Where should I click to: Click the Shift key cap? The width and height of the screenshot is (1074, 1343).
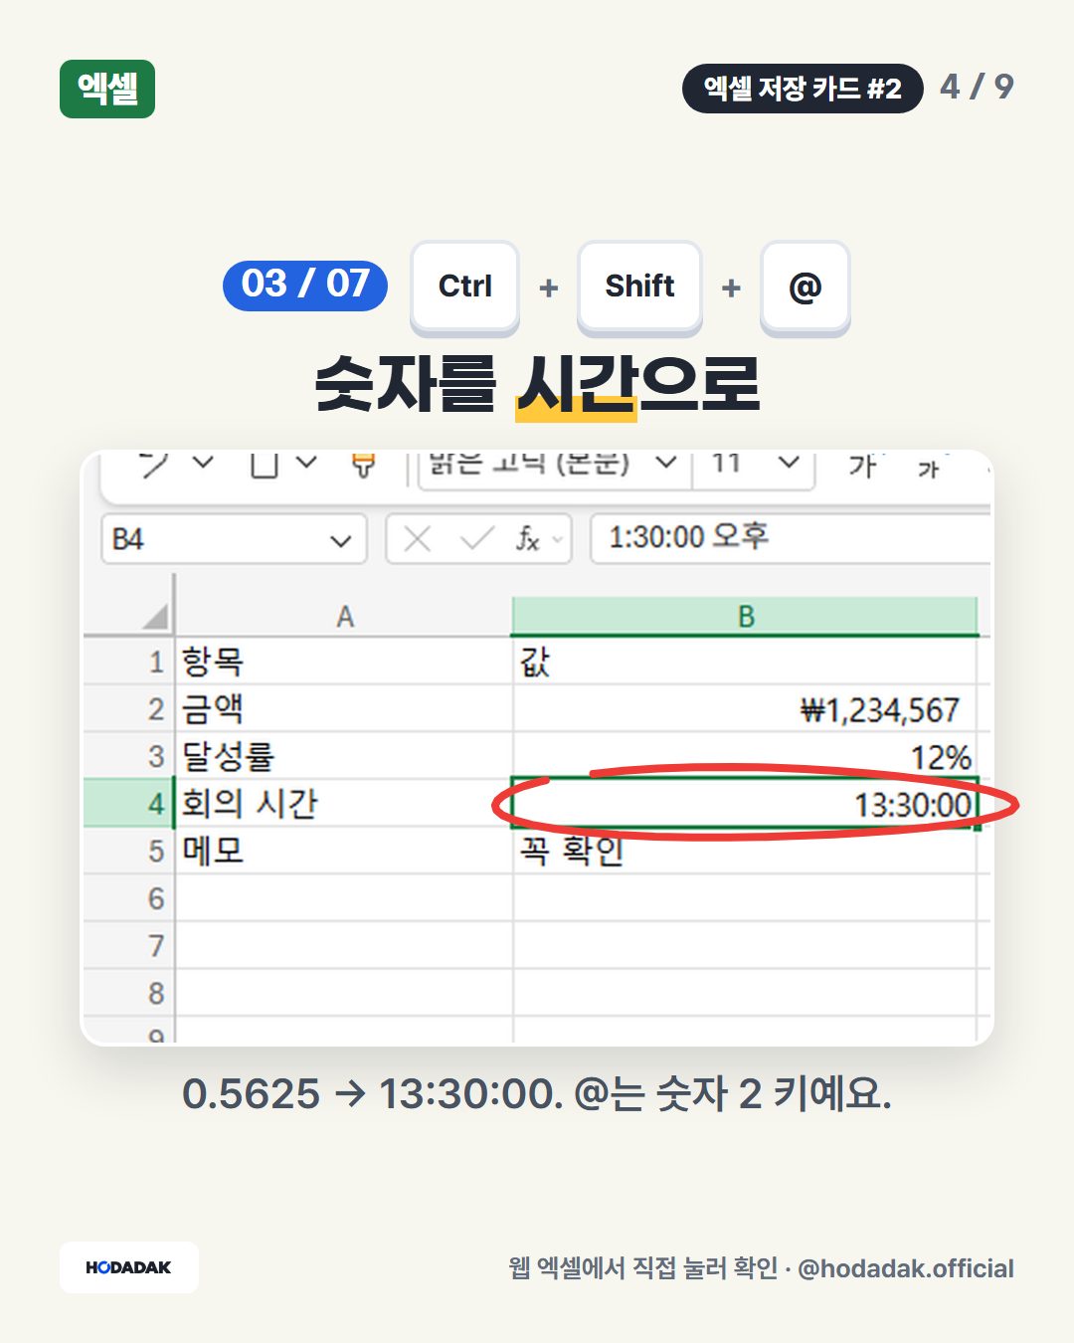pyautogui.click(x=639, y=287)
